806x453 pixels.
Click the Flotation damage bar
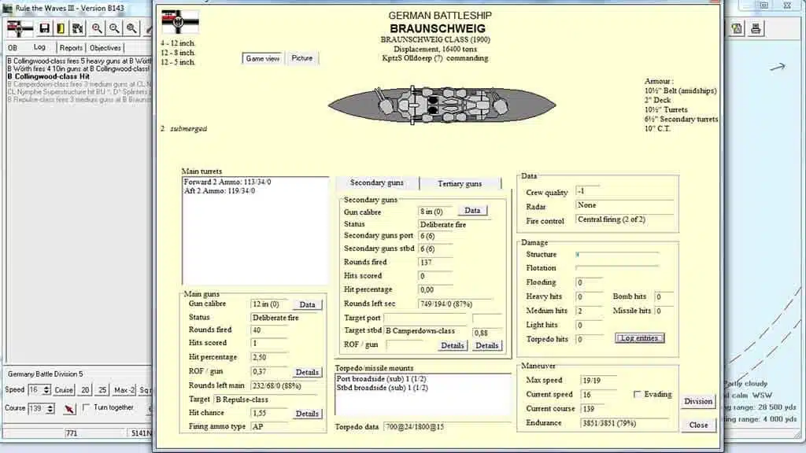617,267
